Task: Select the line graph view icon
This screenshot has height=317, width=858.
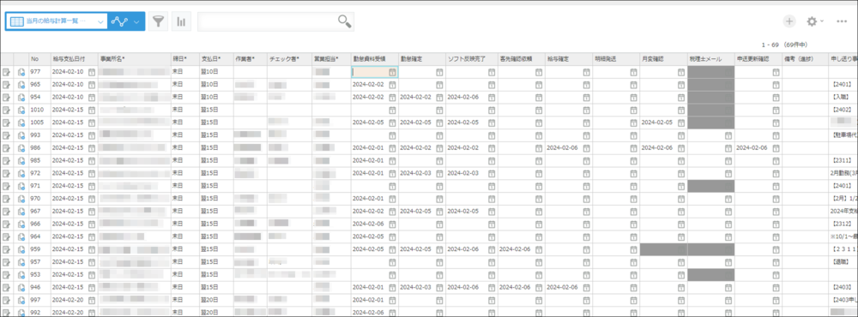Action: (118, 21)
